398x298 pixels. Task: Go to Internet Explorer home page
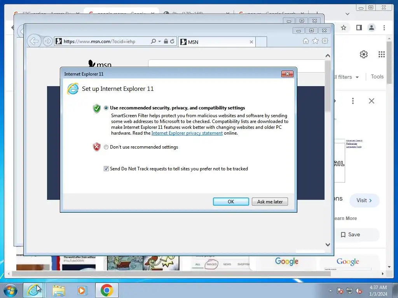pyautogui.click(x=306, y=41)
